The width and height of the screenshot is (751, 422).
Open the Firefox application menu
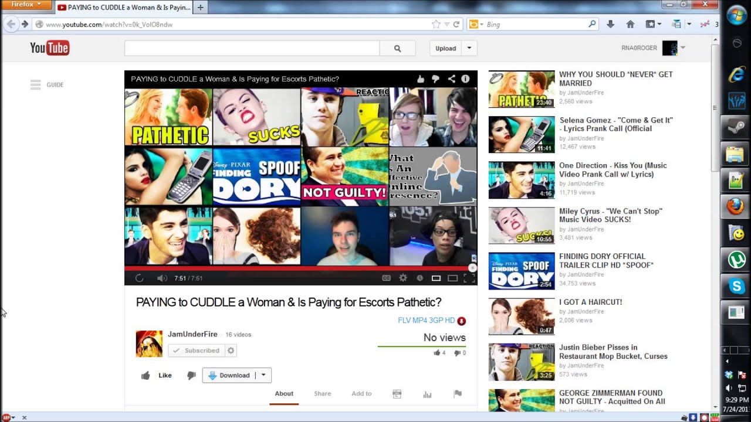pos(26,5)
